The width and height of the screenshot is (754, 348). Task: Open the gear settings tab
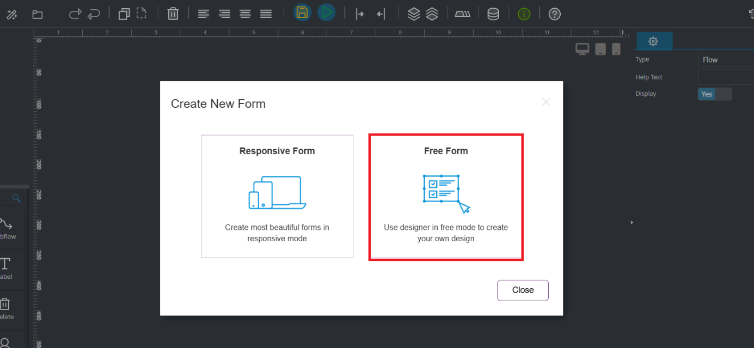pyautogui.click(x=654, y=41)
